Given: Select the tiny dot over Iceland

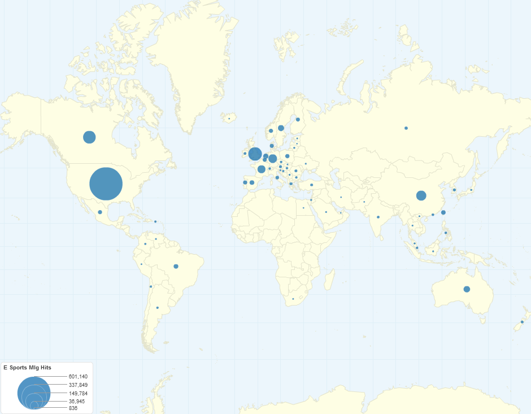Looking at the screenshot, I should (x=229, y=118).
